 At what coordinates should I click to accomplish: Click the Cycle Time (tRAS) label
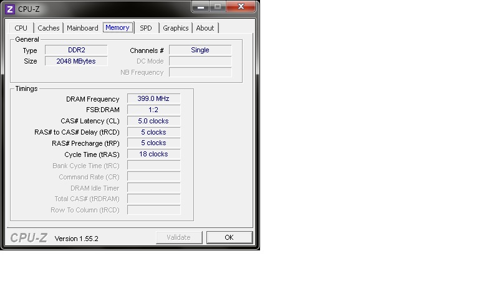[x=92, y=154]
